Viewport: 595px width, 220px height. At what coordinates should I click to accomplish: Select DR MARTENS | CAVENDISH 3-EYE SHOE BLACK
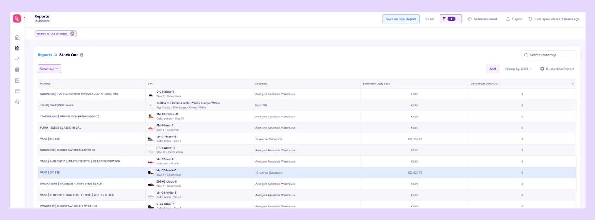[x=71, y=184]
